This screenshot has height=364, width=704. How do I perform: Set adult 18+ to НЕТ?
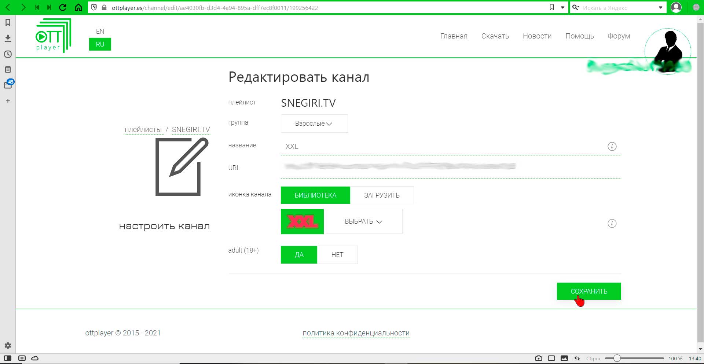click(x=337, y=255)
